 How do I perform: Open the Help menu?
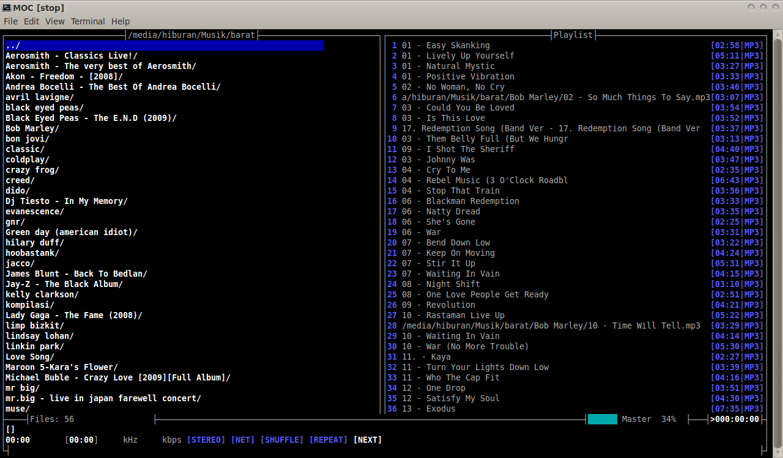[121, 21]
